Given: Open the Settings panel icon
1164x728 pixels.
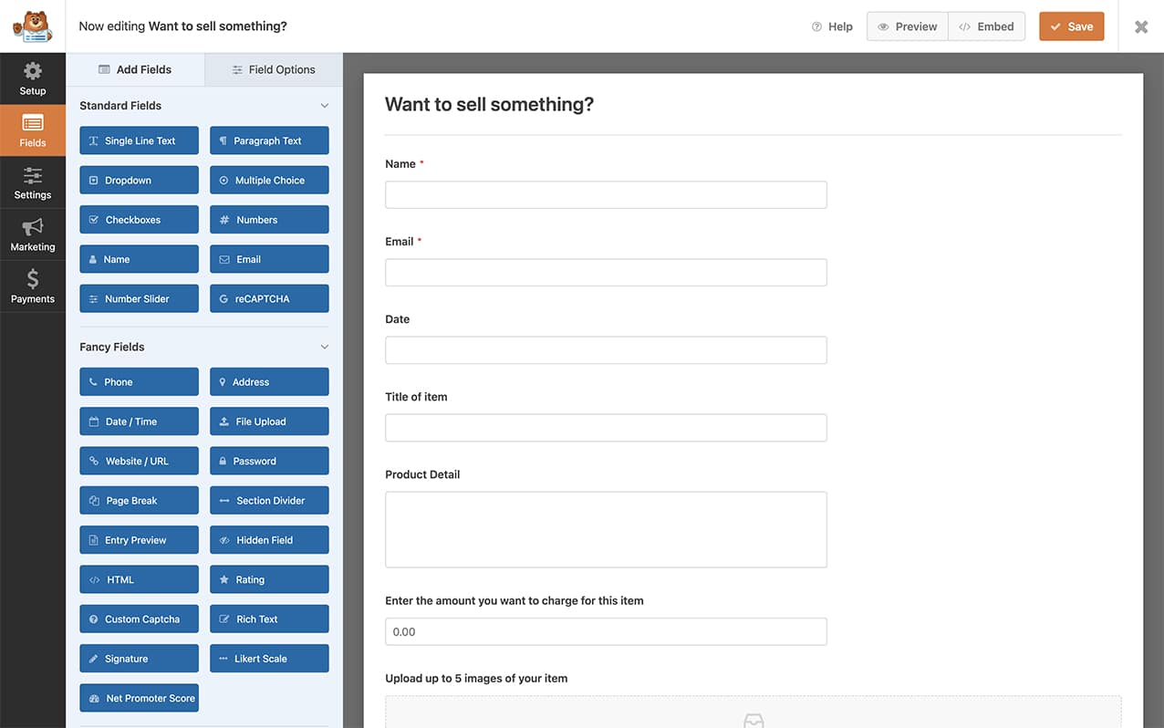Looking at the screenshot, I should click(x=32, y=182).
